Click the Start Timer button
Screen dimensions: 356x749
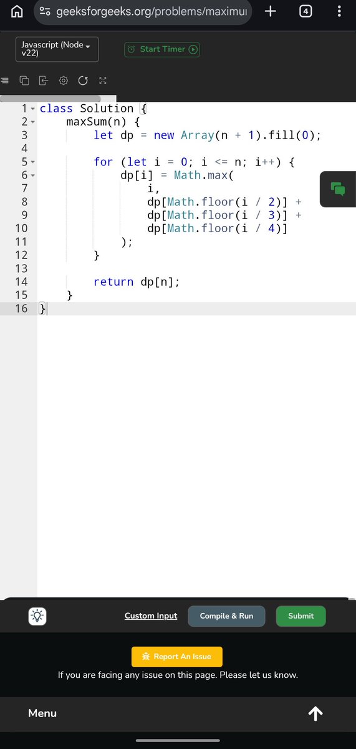point(162,49)
